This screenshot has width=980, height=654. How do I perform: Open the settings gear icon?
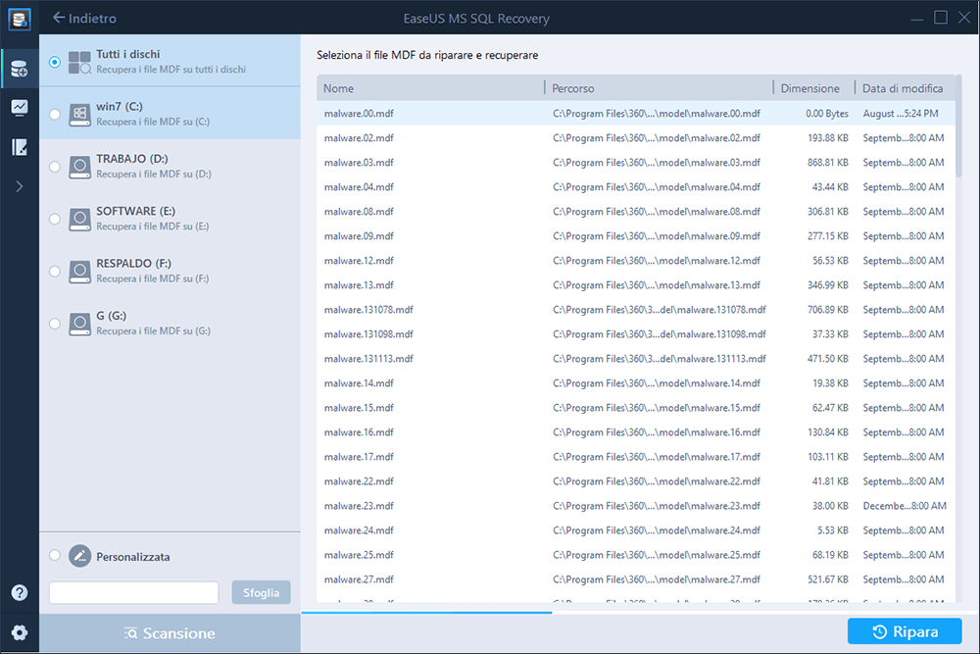coord(20,632)
